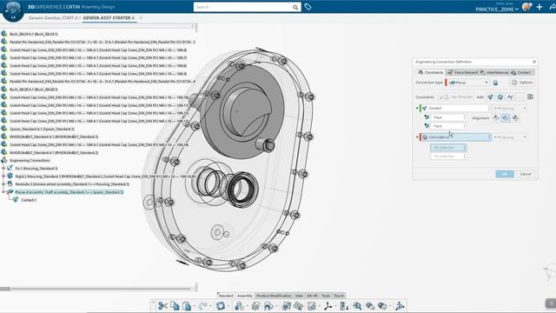
Task: Click the OK button in the dialog
Action: pyautogui.click(x=505, y=174)
